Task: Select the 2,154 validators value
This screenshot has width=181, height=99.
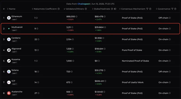Action: 69,39
